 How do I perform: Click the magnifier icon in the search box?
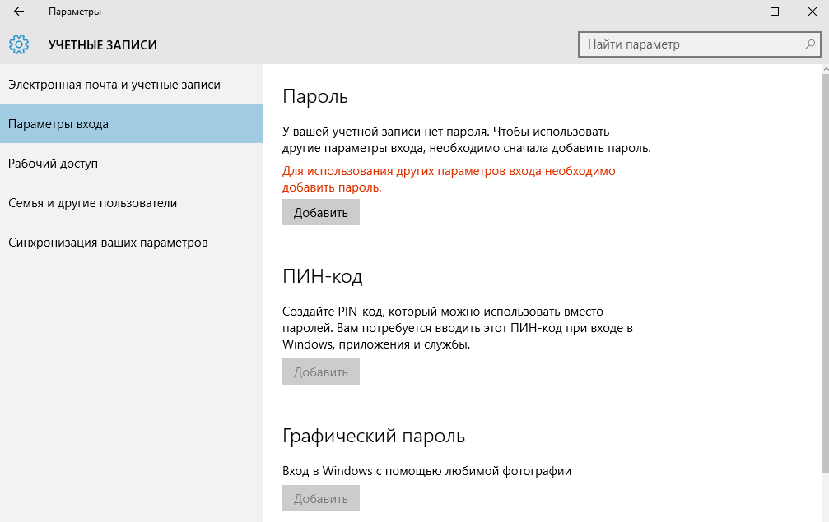810,44
